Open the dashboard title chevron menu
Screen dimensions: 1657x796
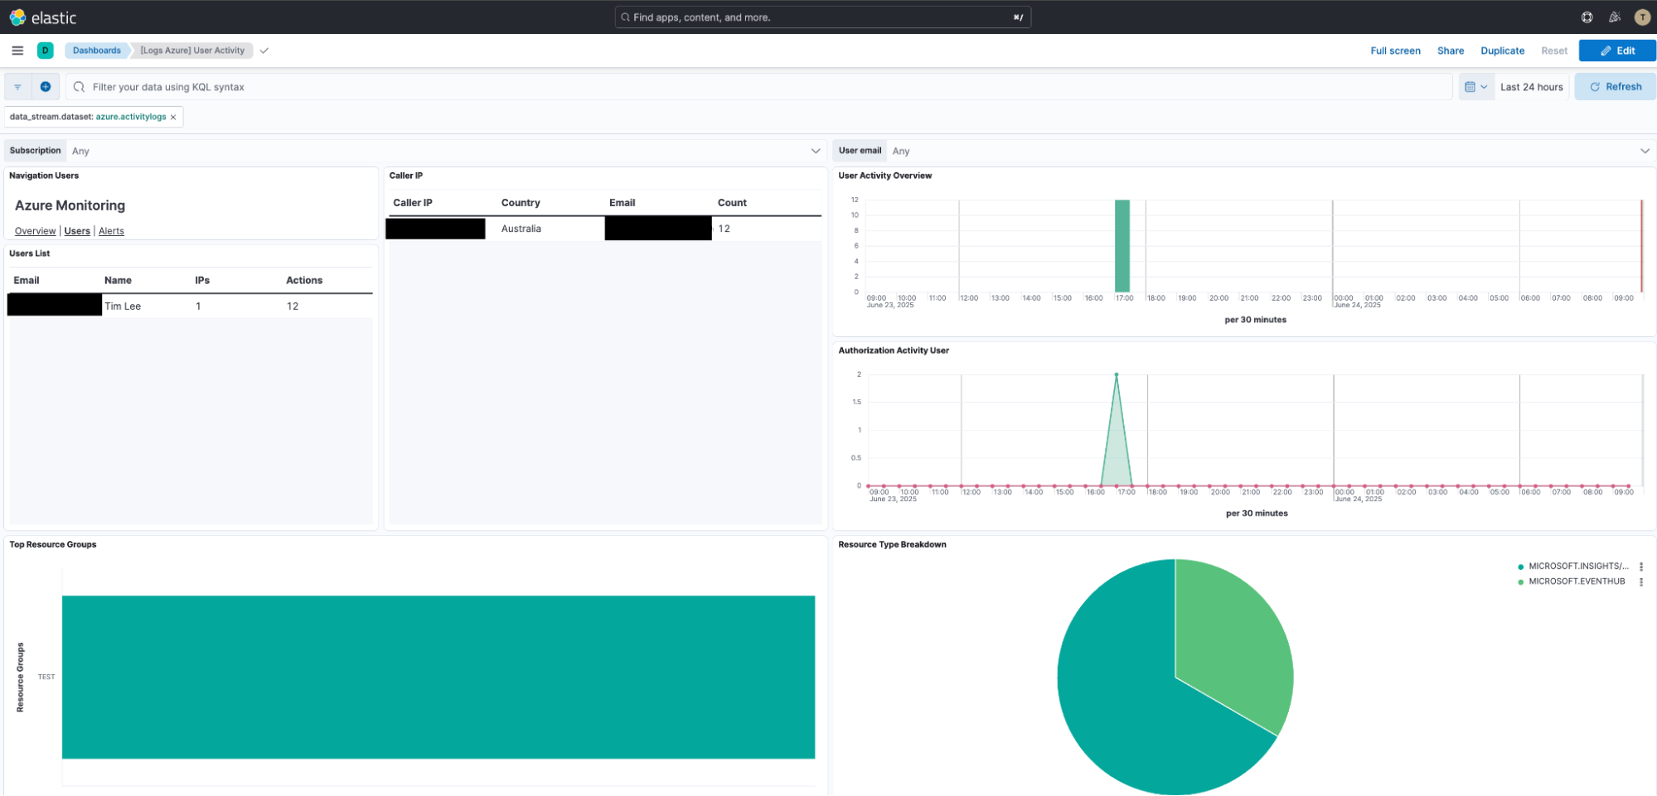coord(264,51)
